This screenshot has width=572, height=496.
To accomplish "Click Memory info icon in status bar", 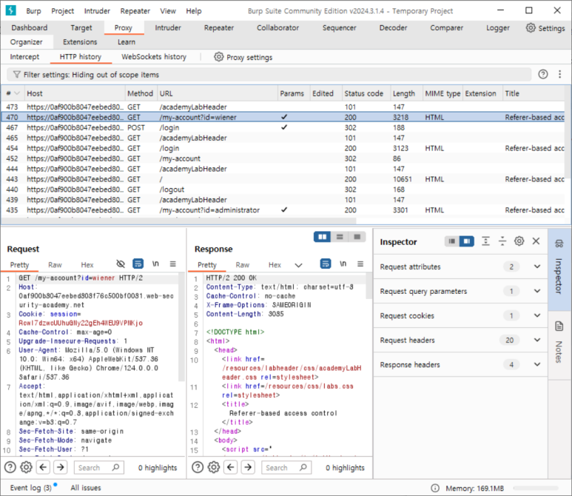I will point(435,488).
